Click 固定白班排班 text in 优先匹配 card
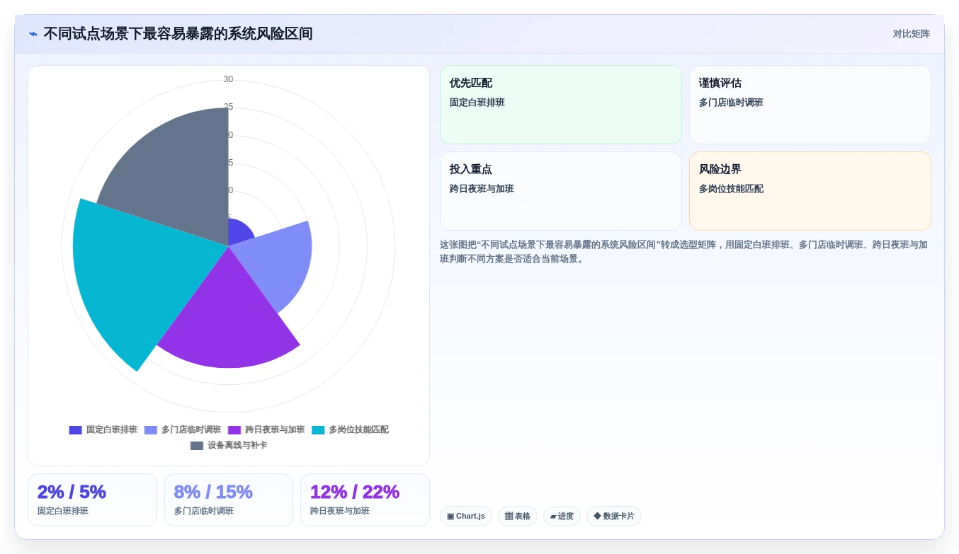The height and width of the screenshot is (554, 959). [477, 103]
